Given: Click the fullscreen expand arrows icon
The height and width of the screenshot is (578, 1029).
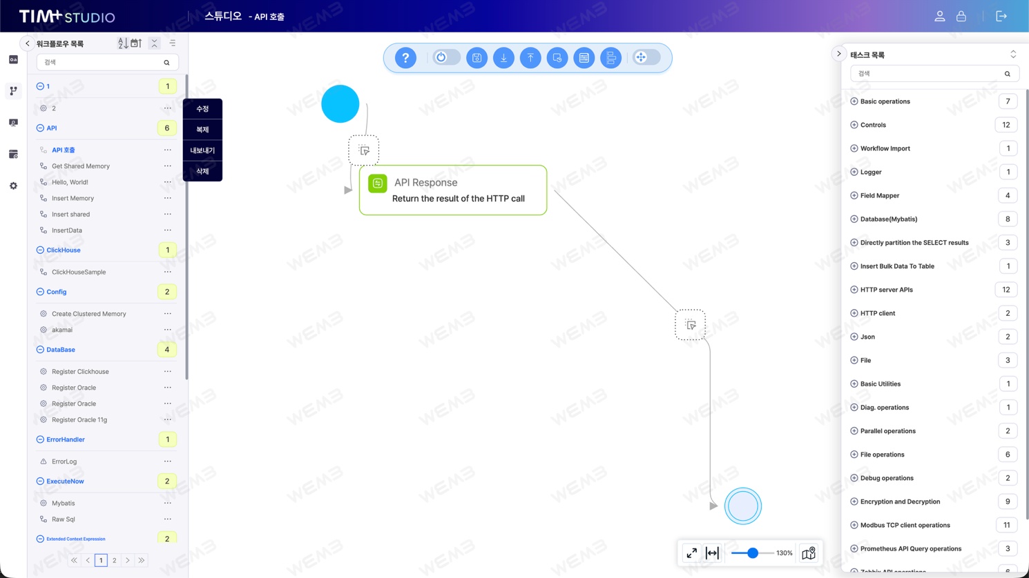Looking at the screenshot, I should [691, 553].
